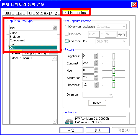
Task: Click status box scroll up arrow
Action: coord(55,59)
